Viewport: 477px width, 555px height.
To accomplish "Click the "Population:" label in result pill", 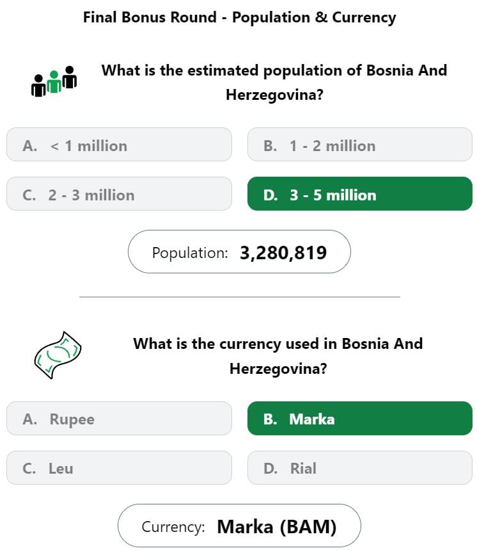I will click(190, 253).
